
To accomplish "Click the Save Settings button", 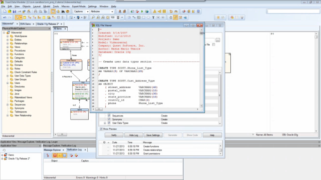I will click(153, 135).
